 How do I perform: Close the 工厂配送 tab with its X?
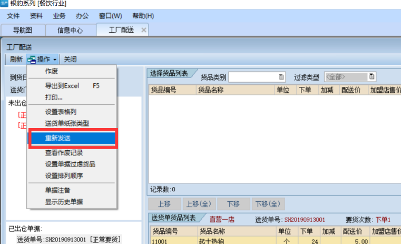tap(144, 30)
